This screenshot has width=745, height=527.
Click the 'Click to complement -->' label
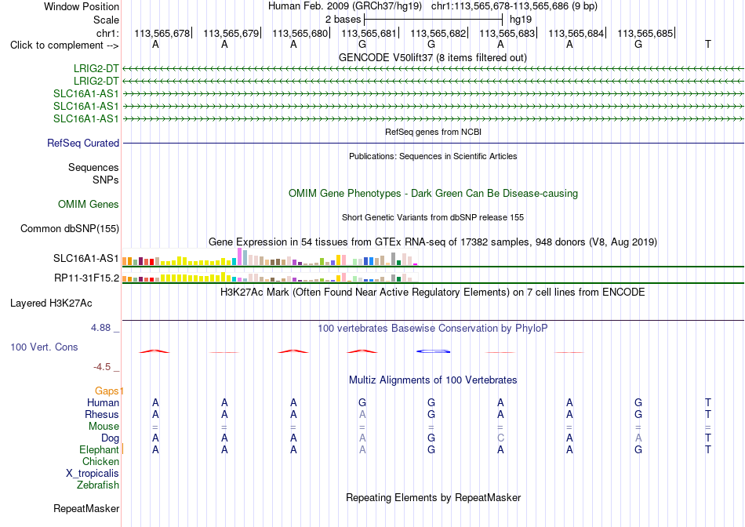coord(64,45)
